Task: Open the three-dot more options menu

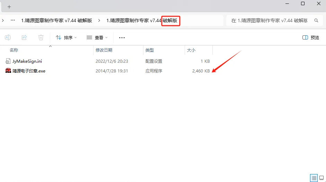Action: tap(122, 38)
